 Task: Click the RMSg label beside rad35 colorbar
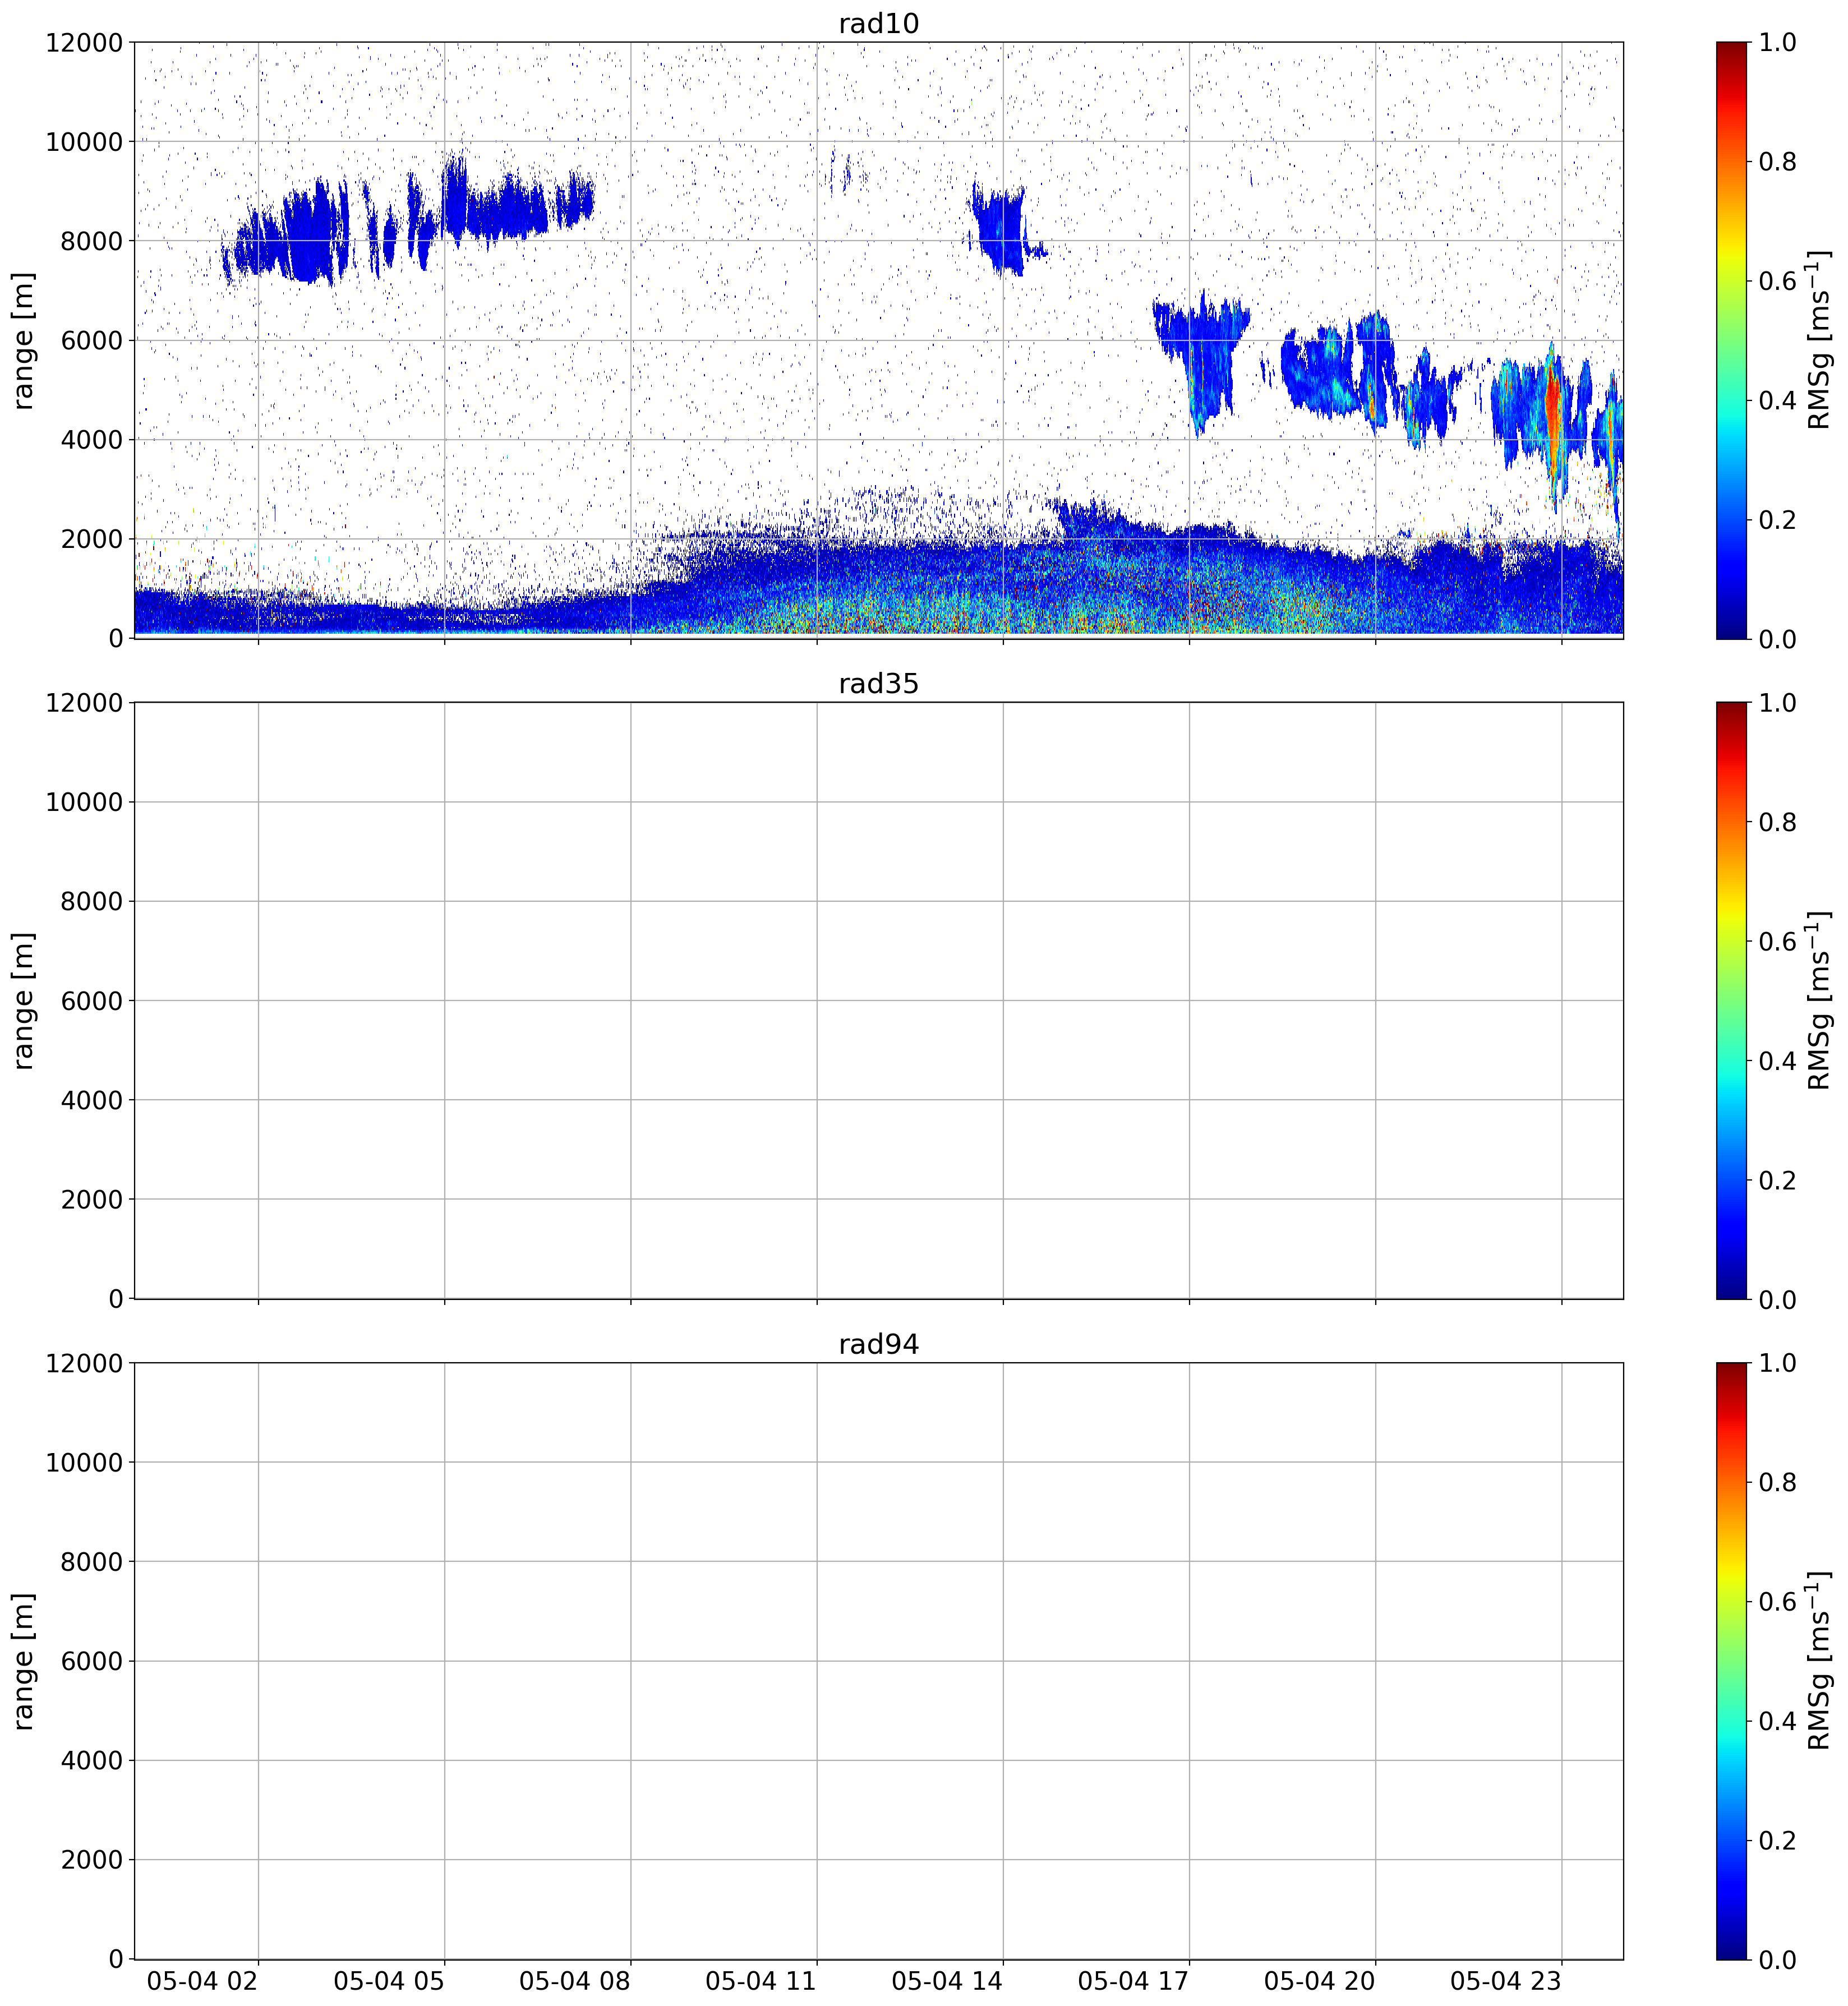click(x=1819, y=1000)
